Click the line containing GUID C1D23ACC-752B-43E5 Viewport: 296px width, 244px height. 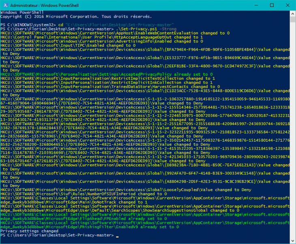[145, 93]
